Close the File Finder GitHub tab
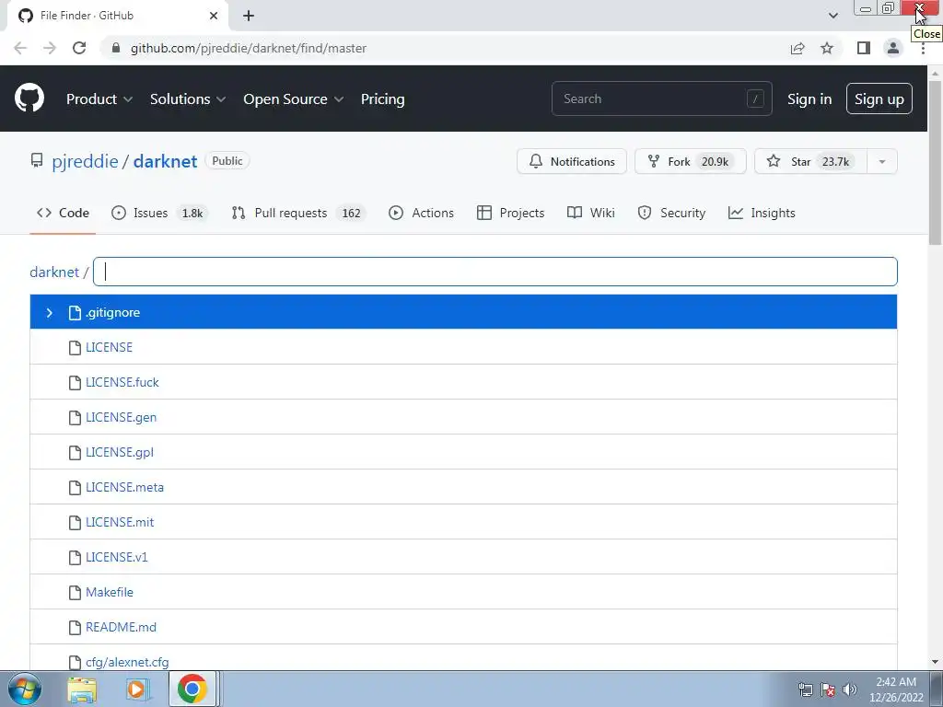The width and height of the screenshot is (943, 707). pos(214,16)
